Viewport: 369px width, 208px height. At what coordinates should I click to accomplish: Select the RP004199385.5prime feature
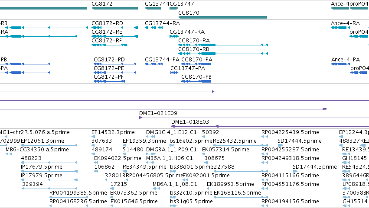(x=69, y=197)
